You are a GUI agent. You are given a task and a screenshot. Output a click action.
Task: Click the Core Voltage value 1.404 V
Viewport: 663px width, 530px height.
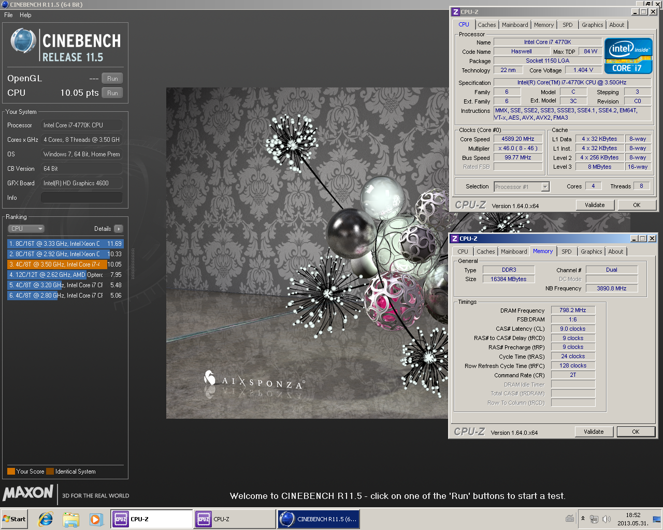pyautogui.click(x=583, y=70)
